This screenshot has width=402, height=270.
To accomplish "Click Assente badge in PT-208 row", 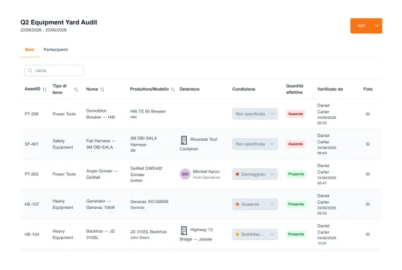I will point(295,114).
